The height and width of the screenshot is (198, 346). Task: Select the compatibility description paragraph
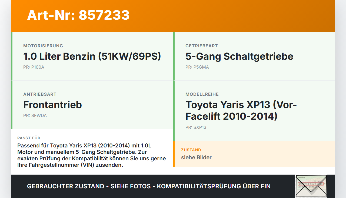click(92, 155)
